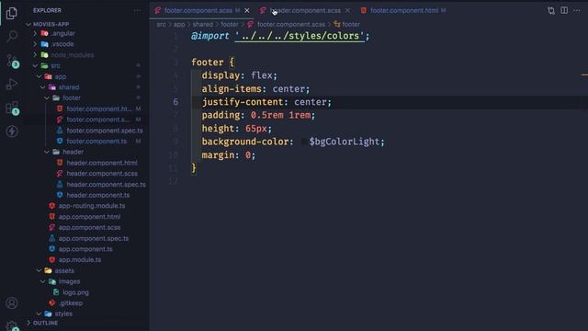
Task: Collapse the styles folder
Action: [x=63, y=314]
